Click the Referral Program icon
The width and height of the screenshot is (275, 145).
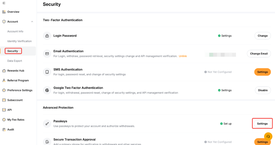point(4,81)
